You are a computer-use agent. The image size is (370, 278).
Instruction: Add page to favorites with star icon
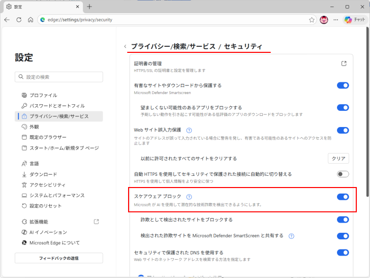[312, 20]
